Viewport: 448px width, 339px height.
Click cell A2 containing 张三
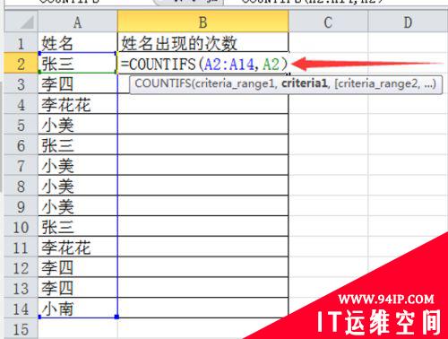pos(78,64)
